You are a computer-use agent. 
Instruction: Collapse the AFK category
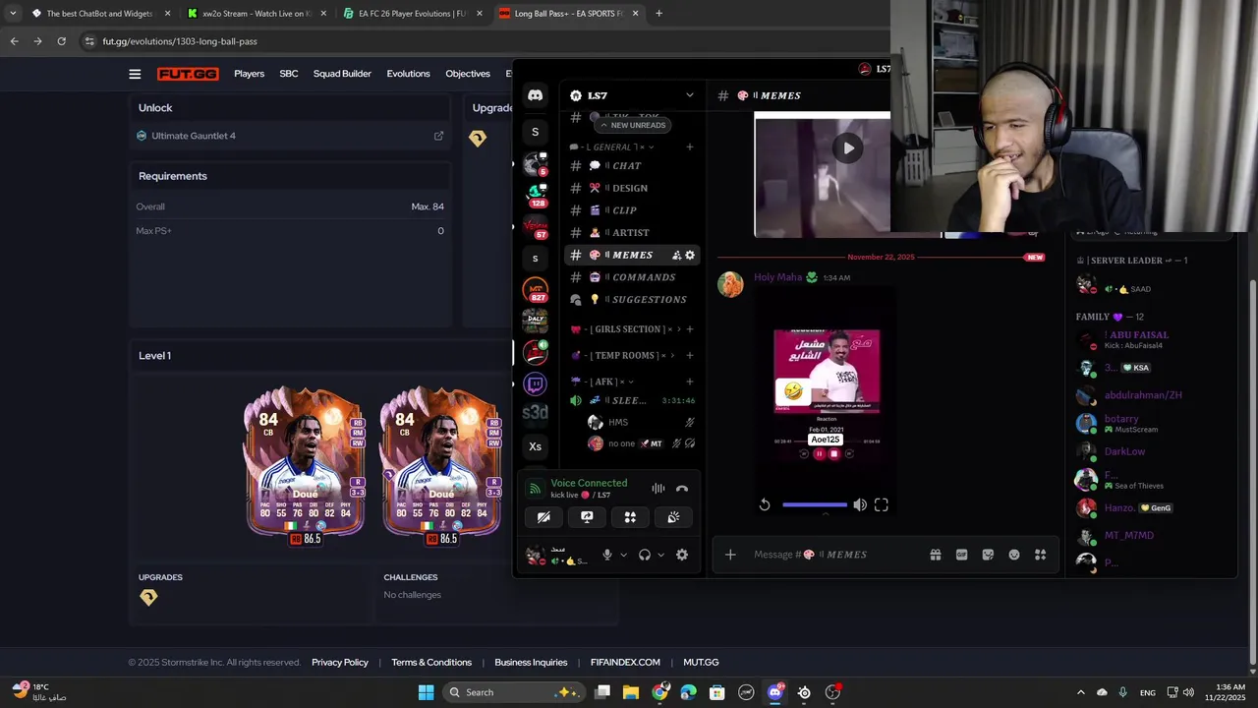point(602,382)
